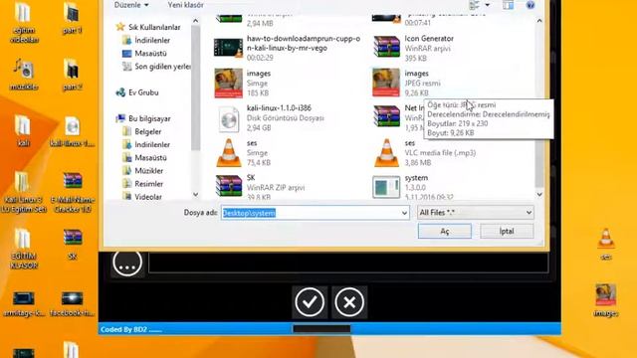Viewport: 637px width, 358px height.
Task: Select the Icon Generator WinRAR archive
Action: tap(414, 48)
